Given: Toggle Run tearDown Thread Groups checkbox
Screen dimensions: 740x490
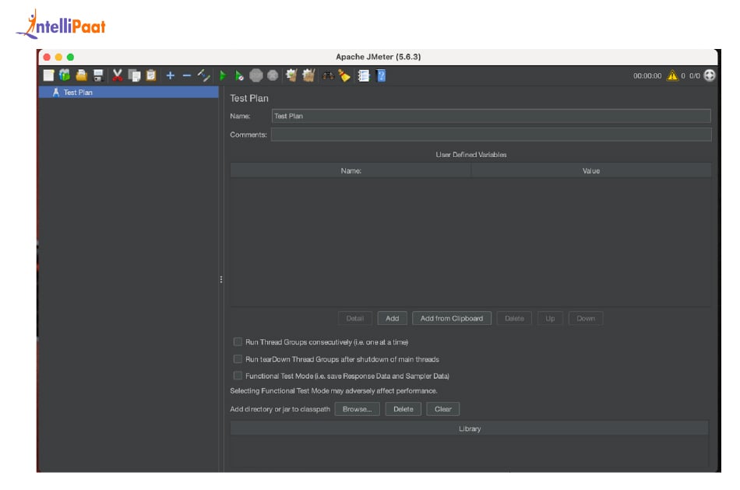Looking at the screenshot, I should click(x=238, y=359).
